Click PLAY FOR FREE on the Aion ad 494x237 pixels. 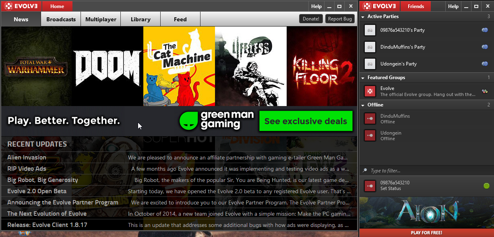coord(426,233)
